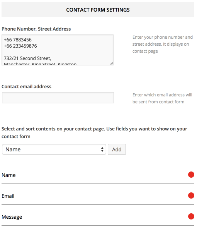Viewport: 197px width, 228px height.
Task: Grab the textarea resize handle corner
Action: pyautogui.click(x=111, y=63)
